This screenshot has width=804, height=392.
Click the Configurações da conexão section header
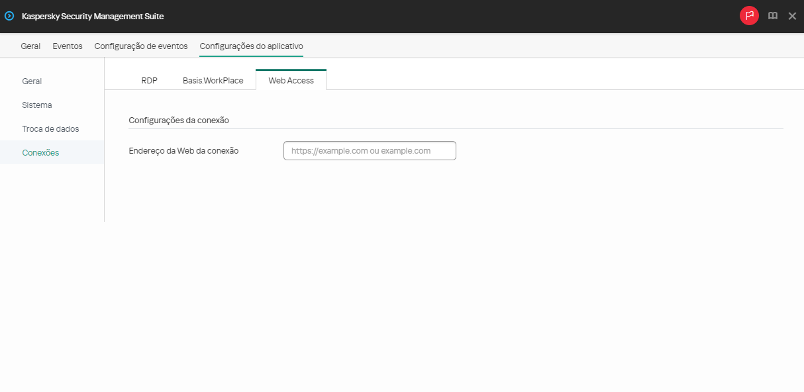point(179,120)
